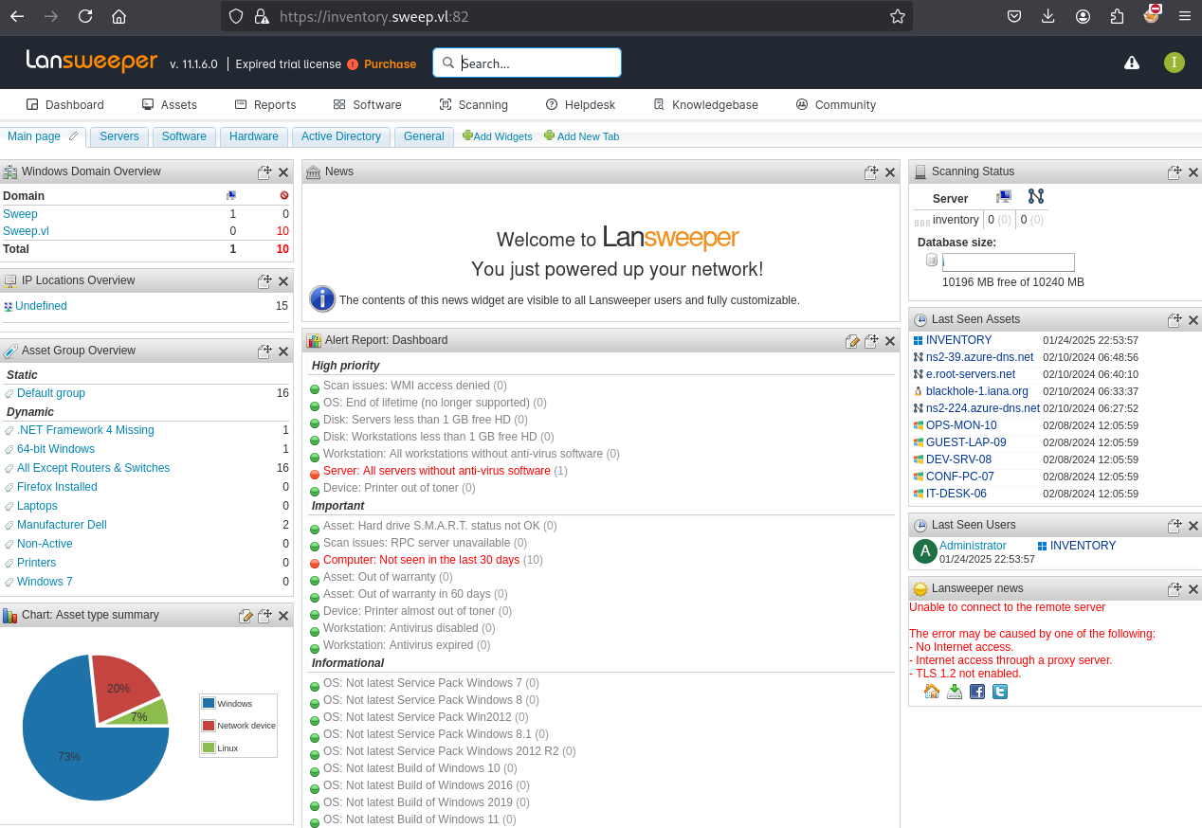Open the Twitter icon in Lansweeper news
Viewport: 1202px width, 828px height.
pyautogui.click(x=1000, y=692)
